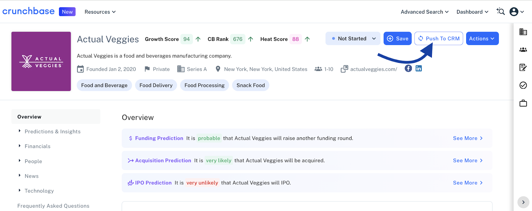Push Actual Veggies to CRM

439,39
